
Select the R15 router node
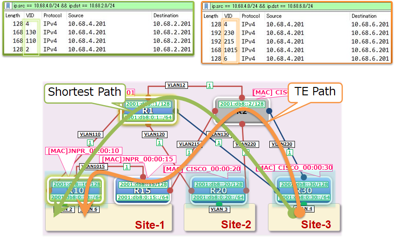point(142,191)
